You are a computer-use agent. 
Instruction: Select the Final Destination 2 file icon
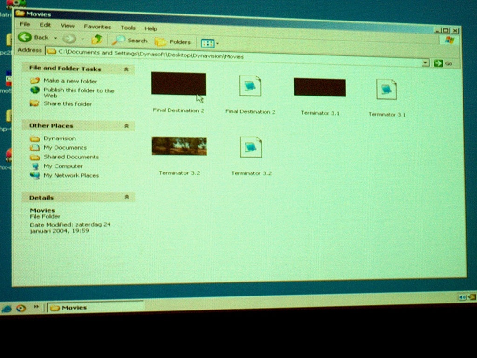250,86
